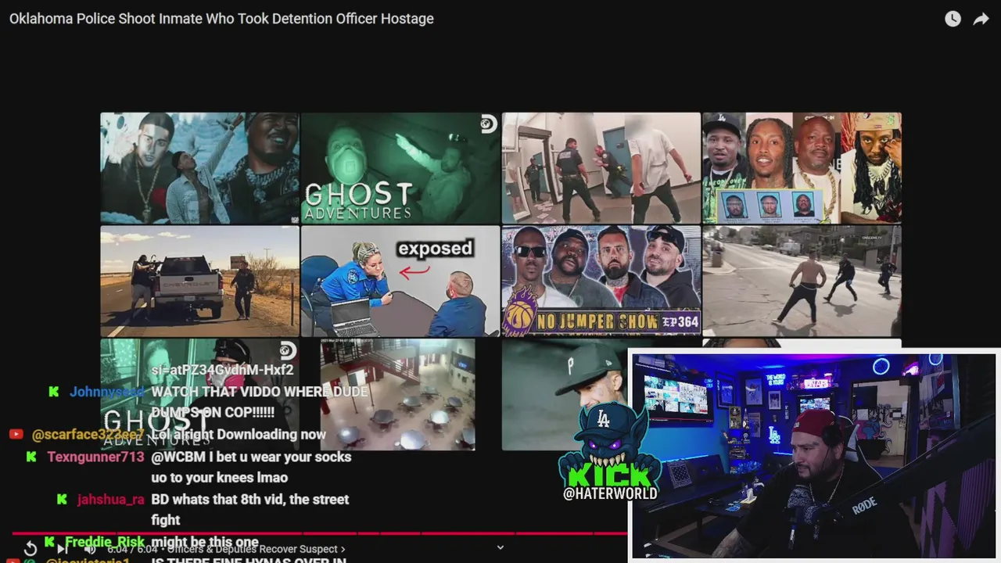Click the next video skip button
Viewport: 1001px width, 563px height.
(62, 549)
